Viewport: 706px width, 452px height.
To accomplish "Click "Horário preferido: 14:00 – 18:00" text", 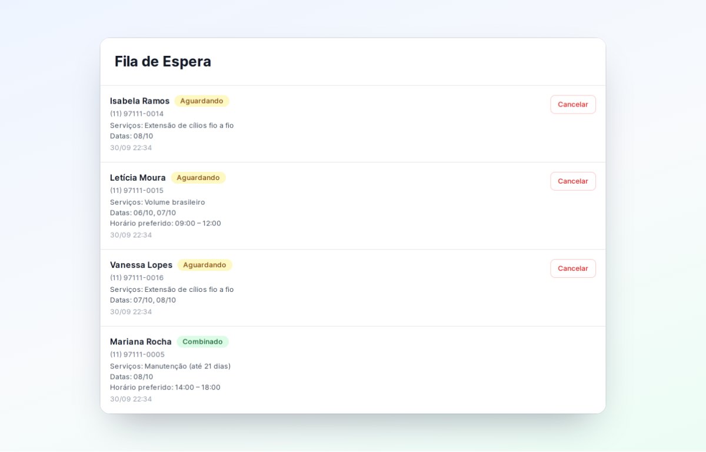I will [165, 387].
